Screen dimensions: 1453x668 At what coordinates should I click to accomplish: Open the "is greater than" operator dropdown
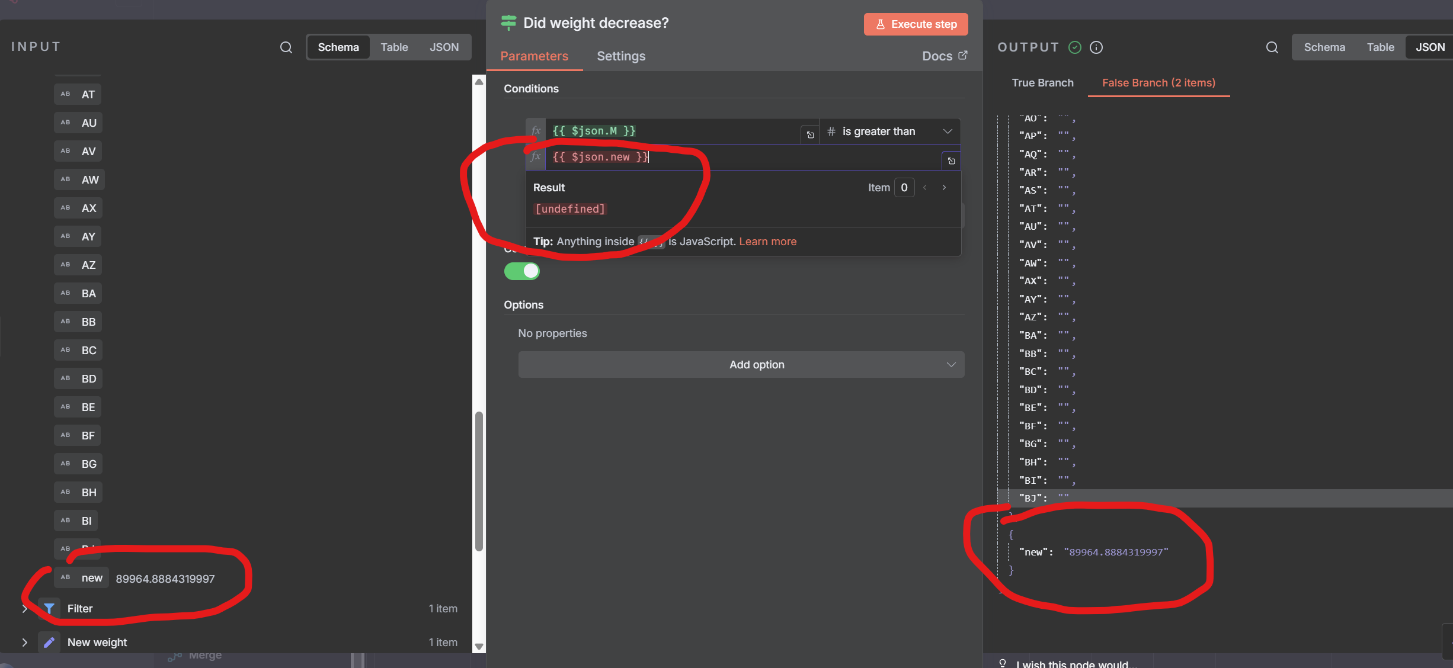pos(889,131)
